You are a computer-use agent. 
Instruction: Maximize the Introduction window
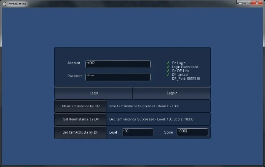(x=247, y=3)
